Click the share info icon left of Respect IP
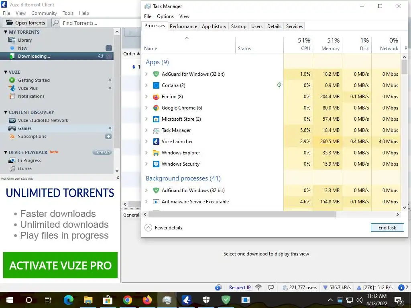Image resolution: width=411 pixels, height=308 pixels. tap(218, 288)
